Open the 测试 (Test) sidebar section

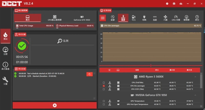(5, 36)
